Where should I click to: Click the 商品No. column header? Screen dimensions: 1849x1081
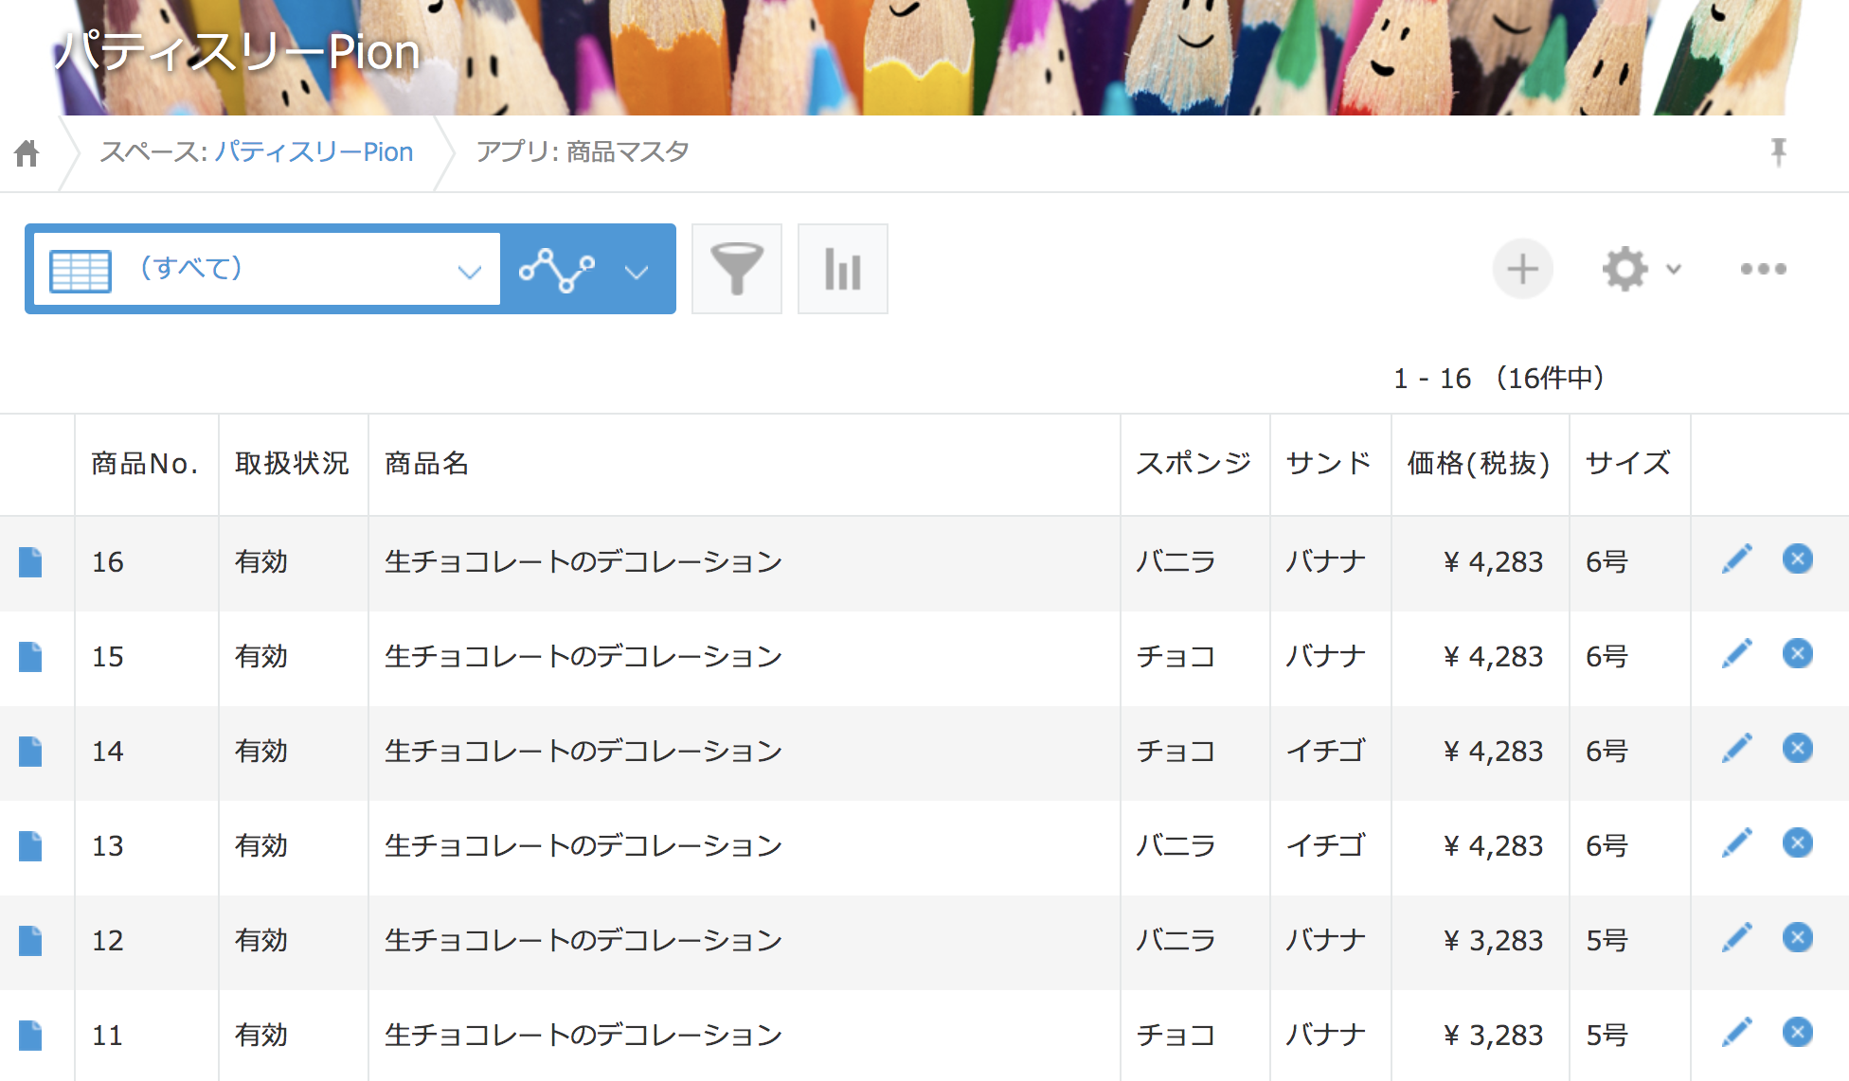[x=144, y=464]
